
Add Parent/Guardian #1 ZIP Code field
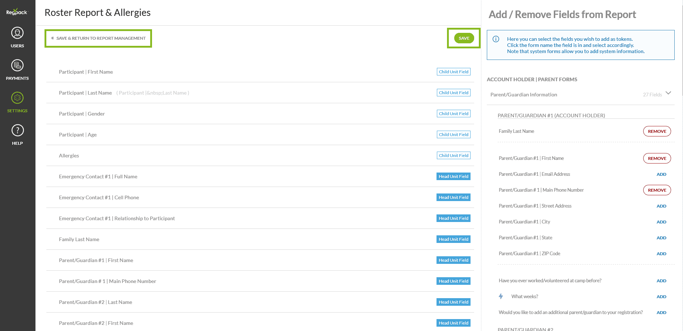[x=661, y=254]
